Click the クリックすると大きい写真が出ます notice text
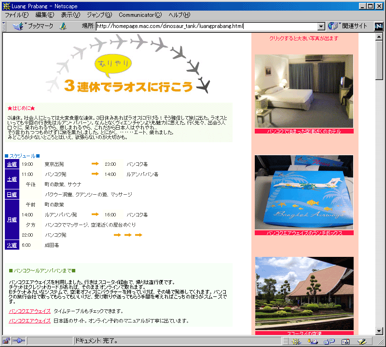The width and height of the screenshot is (386, 347). tap(304, 39)
